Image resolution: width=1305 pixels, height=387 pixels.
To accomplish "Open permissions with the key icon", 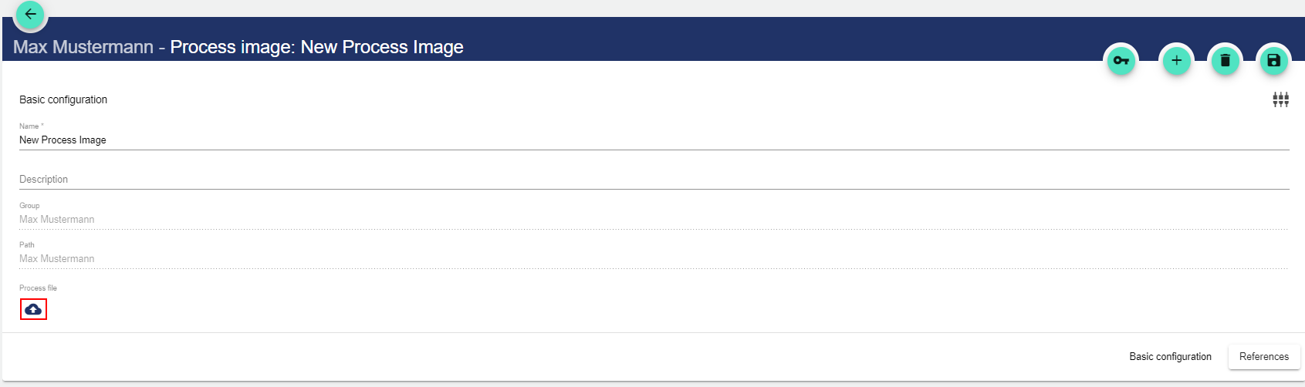I will click(1121, 60).
